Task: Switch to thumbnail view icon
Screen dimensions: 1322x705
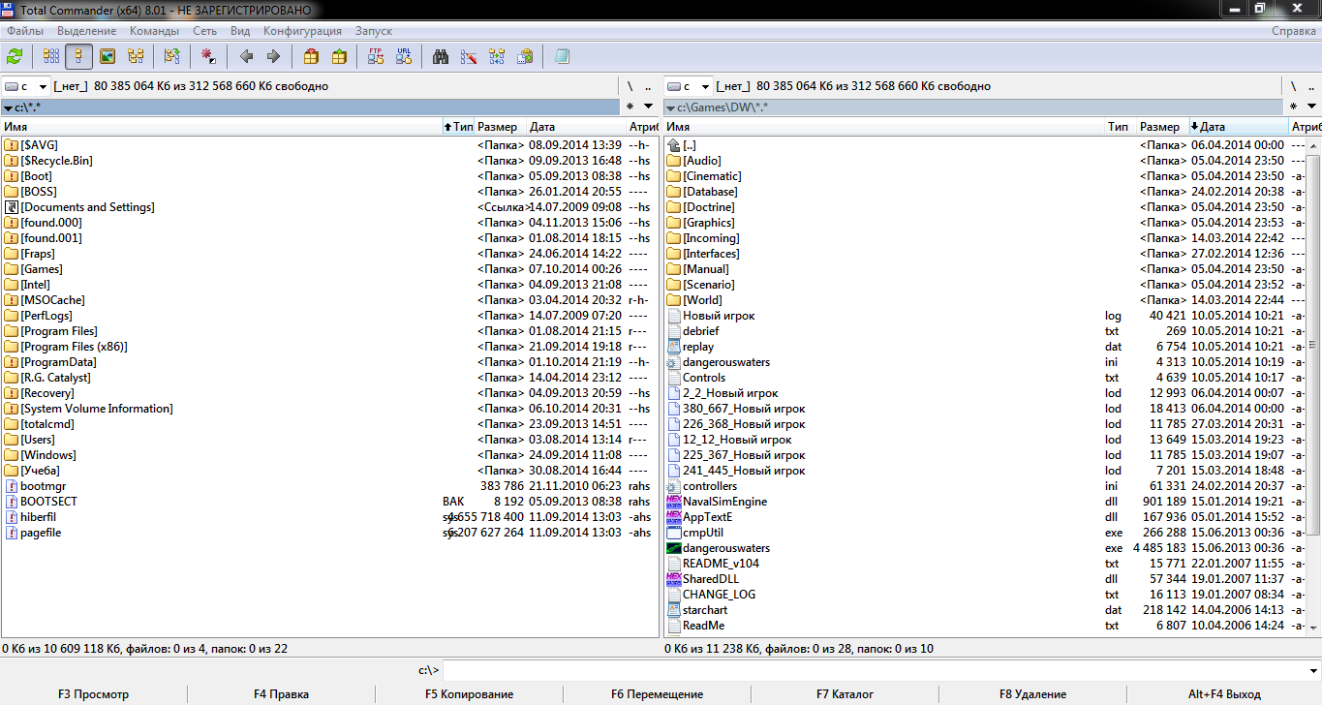Action: [108, 57]
